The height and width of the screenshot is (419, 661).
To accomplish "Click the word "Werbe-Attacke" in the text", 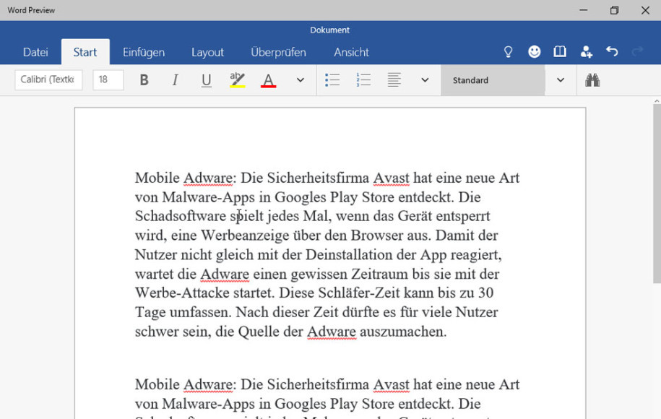I will [x=182, y=293].
